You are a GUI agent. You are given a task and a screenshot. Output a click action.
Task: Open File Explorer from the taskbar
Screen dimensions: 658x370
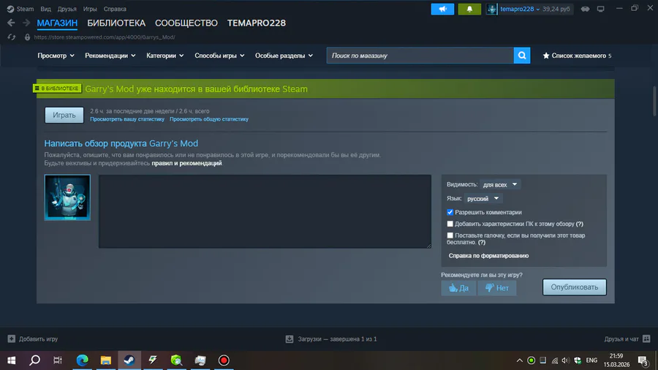coord(106,360)
